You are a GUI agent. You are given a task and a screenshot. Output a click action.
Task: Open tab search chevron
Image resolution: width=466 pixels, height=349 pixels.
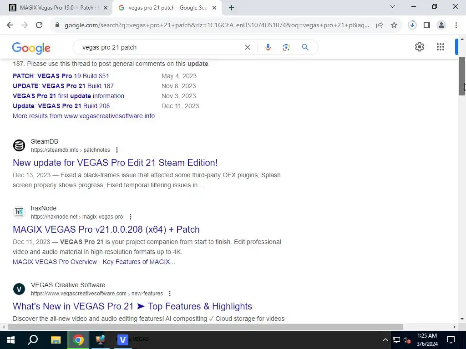[x=393, y=6]
